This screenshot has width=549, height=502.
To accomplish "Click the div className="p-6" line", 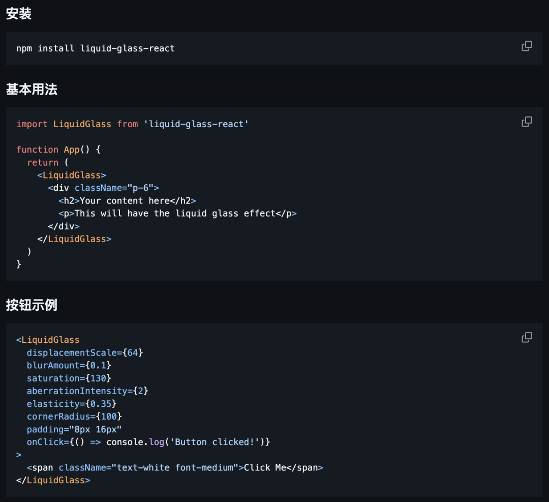I will (x=104, y=188).
